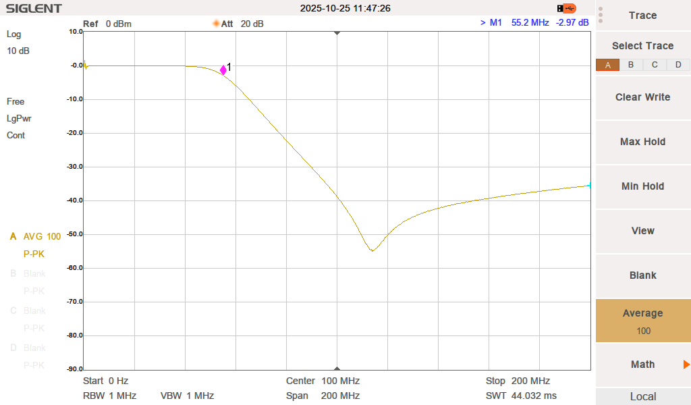Viewport: 691px width, 405px height.
Task: Select trace A
Action: click(608, 65)
